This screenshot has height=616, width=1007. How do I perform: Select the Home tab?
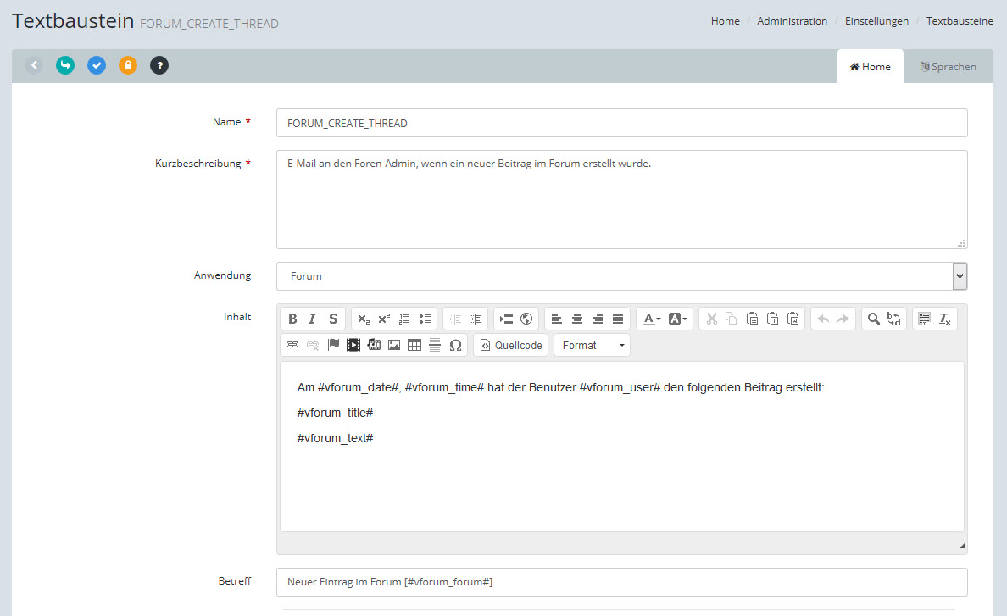tap(870, 67)
